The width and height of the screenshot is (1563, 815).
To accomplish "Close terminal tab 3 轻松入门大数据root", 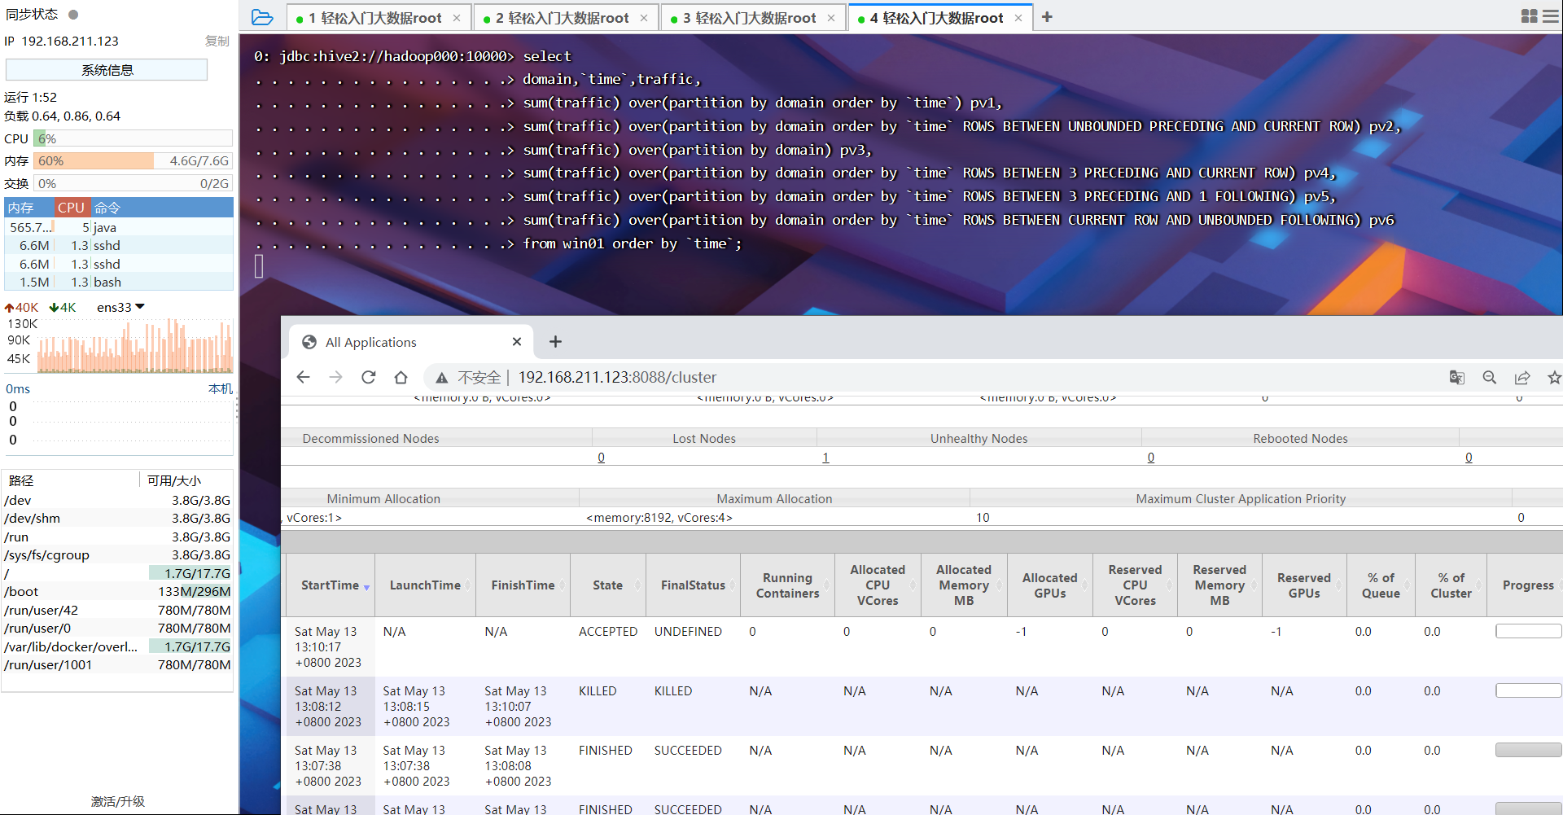I will pyautogui.click(x=831, y=18).
